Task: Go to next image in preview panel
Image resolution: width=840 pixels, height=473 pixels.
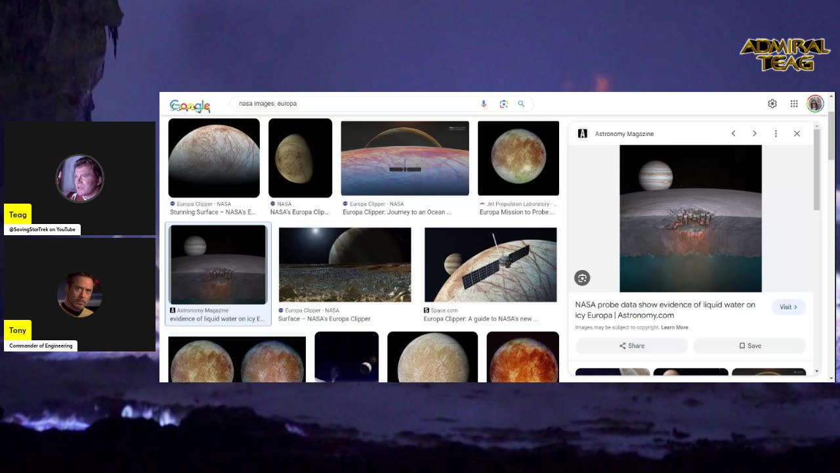Action: (755, 133)
